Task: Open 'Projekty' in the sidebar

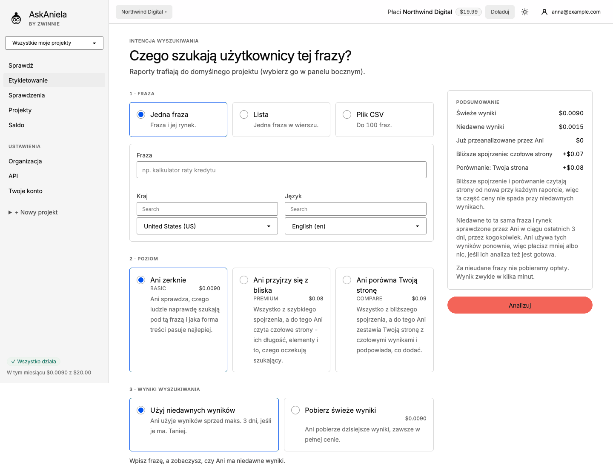Action: tap(54, 110)
